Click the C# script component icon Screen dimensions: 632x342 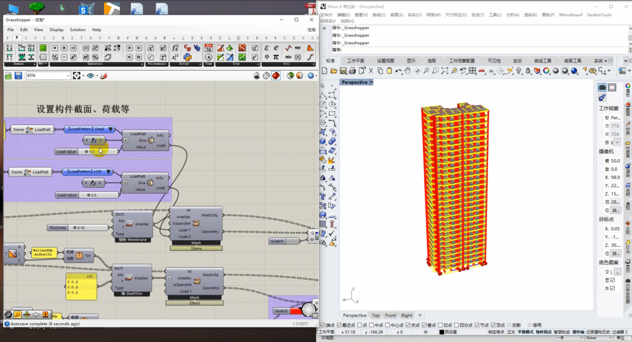click(x=188, y=48)
